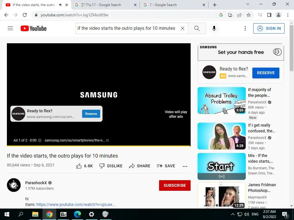294x220 pixels.
Task: Open the Itami YouTube link in the description
Action: point(76,205)
